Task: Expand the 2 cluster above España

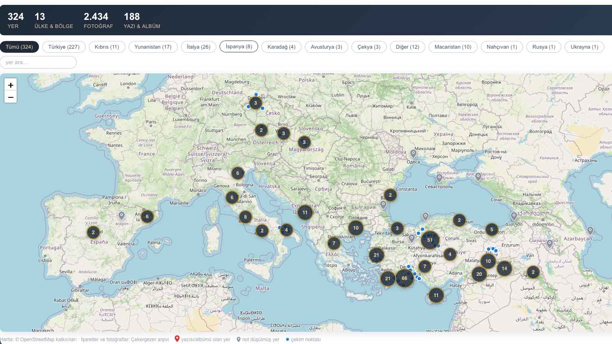Action: coord(93,232)
